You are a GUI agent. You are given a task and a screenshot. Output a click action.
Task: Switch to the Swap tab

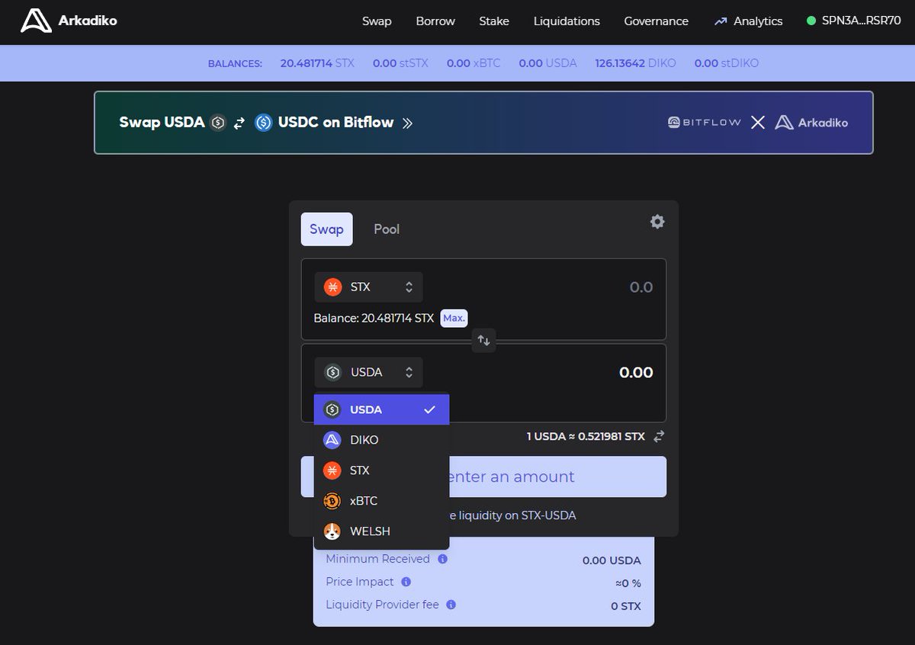click(326, 229)
